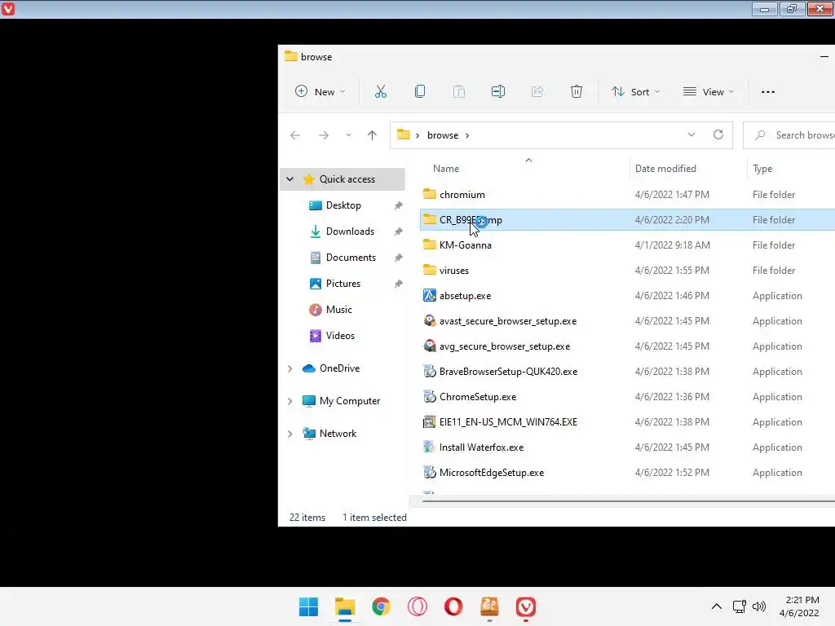The height and width of the screenshot is (626, 835).
Task: Open the New item dropdown
Action: (x=320, y=91)
